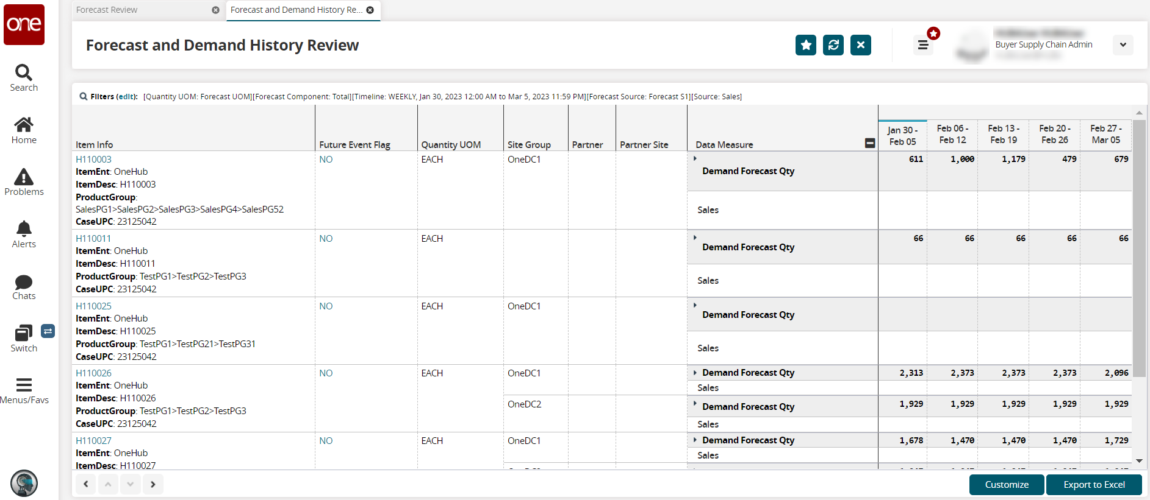Refresh the report with the refresh icon
This screenshot has width=1150, height=500.
(x=833, y=45)
